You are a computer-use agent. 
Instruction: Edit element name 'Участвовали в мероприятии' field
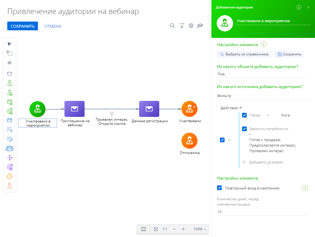click(x=273, y=21)
